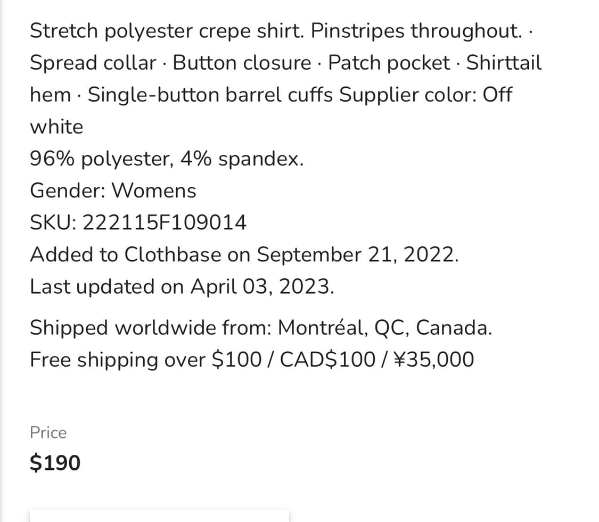
Task: Click the "Womens" gender value
Action: click(x=154, y=190)
